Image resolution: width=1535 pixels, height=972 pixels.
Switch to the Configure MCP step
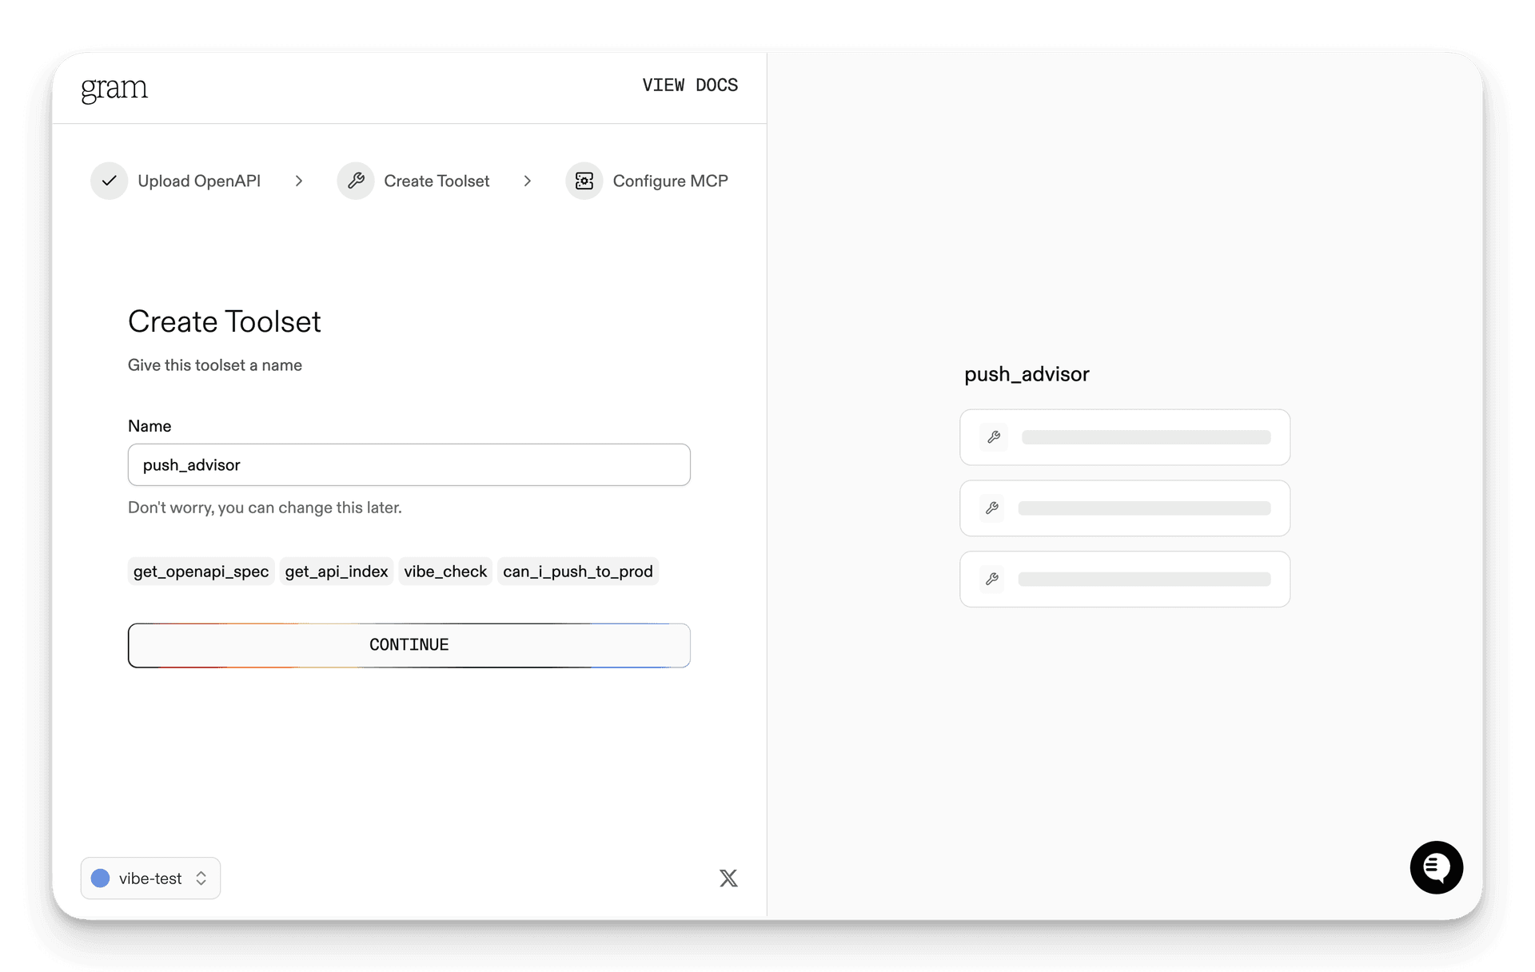coord(670,181)
